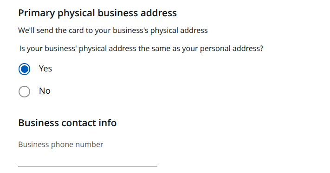This screenshot has width=330, height=173.
Task: Click the word 'Primary' in the top heading
Action: click(x=37, y=13)
